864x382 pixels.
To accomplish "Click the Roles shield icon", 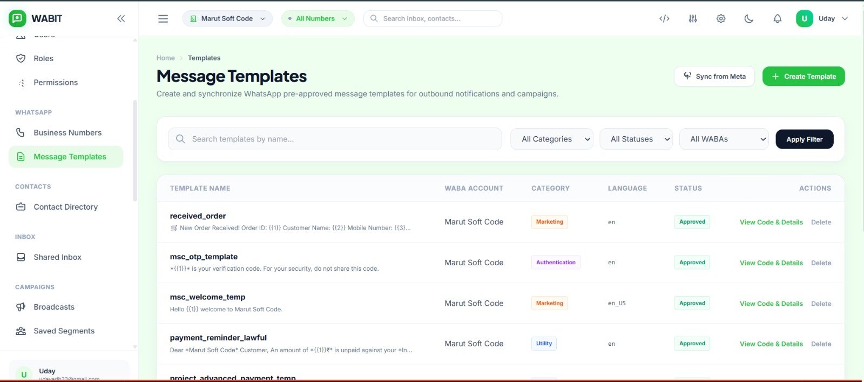I will (x=21, y=58).
